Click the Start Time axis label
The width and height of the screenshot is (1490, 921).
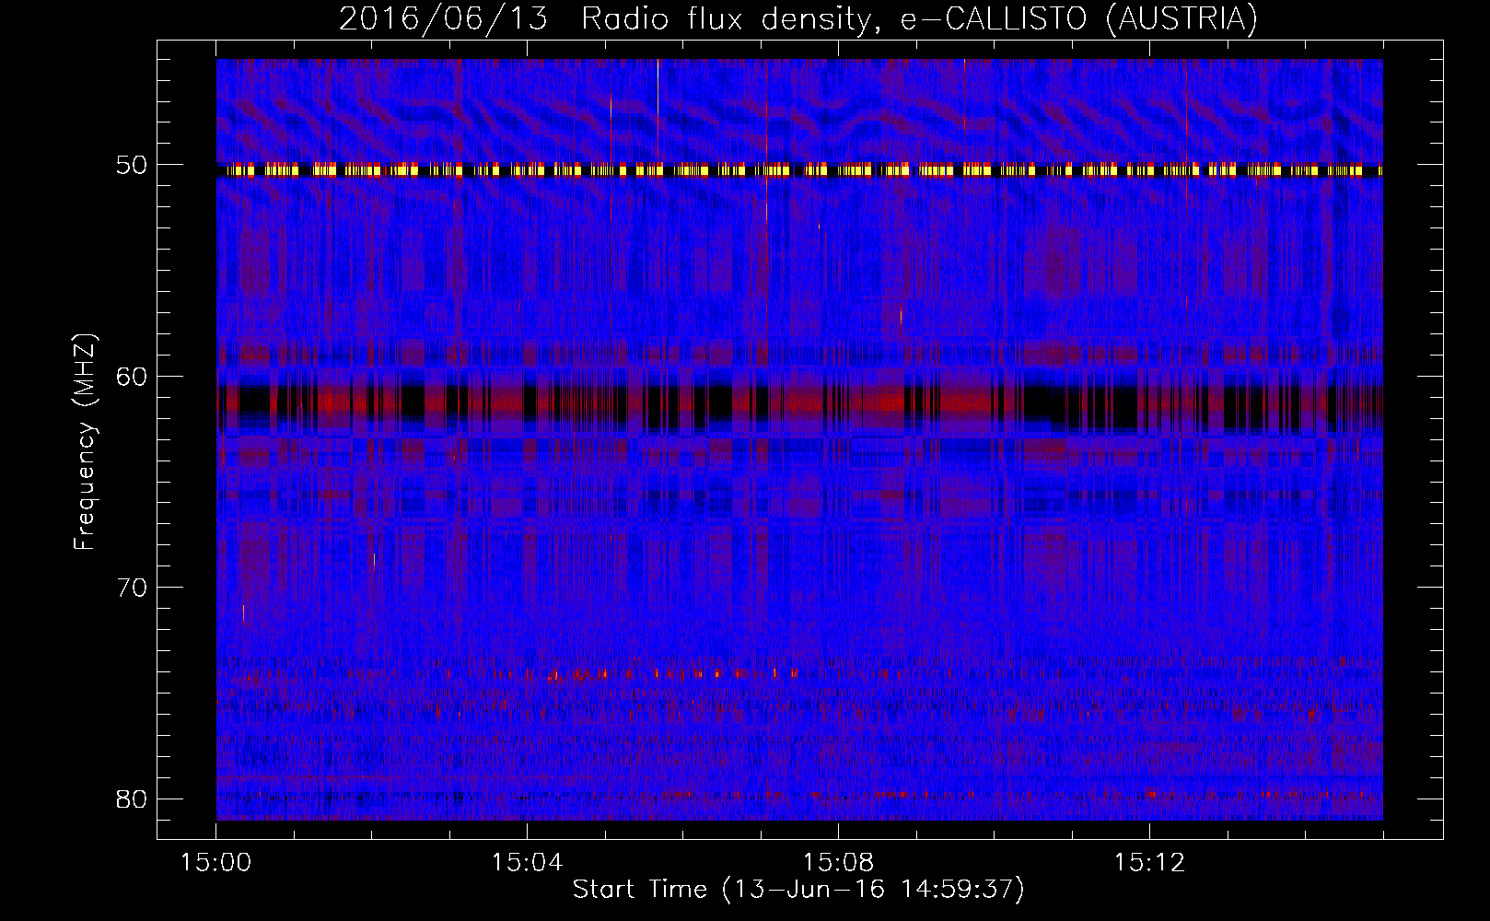coord(798,890)
